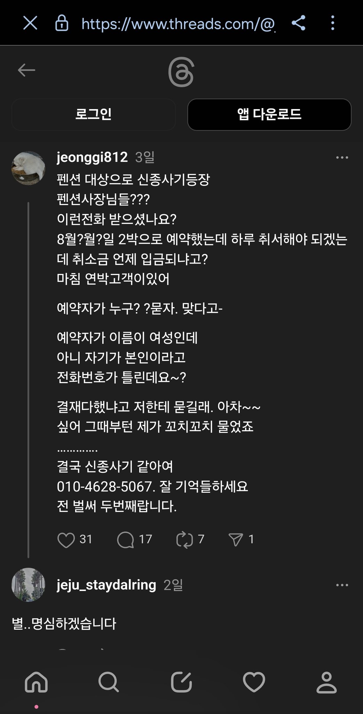363x714 pixels.
Task: Open the jeonggi812 username link
Action: tap(92, 157)
